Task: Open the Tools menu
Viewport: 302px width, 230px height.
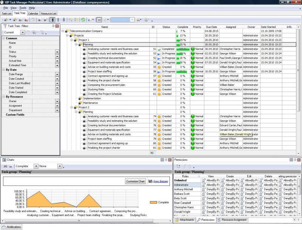Action: tap(23, 8)
